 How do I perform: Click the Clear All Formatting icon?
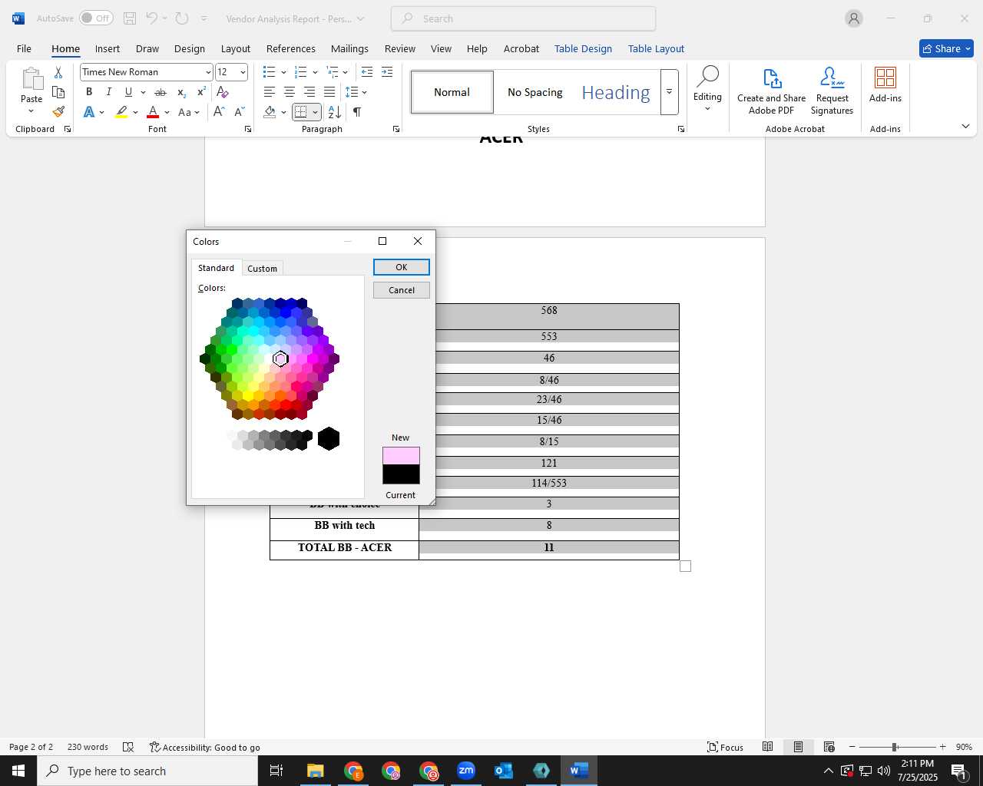click(x=223, y=92)
